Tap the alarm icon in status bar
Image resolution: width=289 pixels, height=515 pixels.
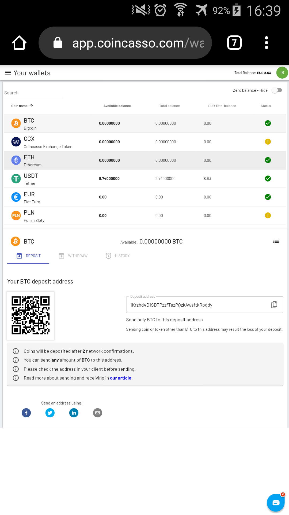tap(160, 10)
